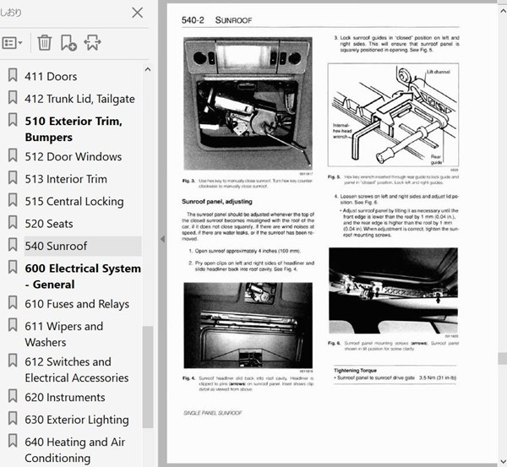
Task: Open the 611 Wipers and Washers bookmark
Action: pos(63,334)
